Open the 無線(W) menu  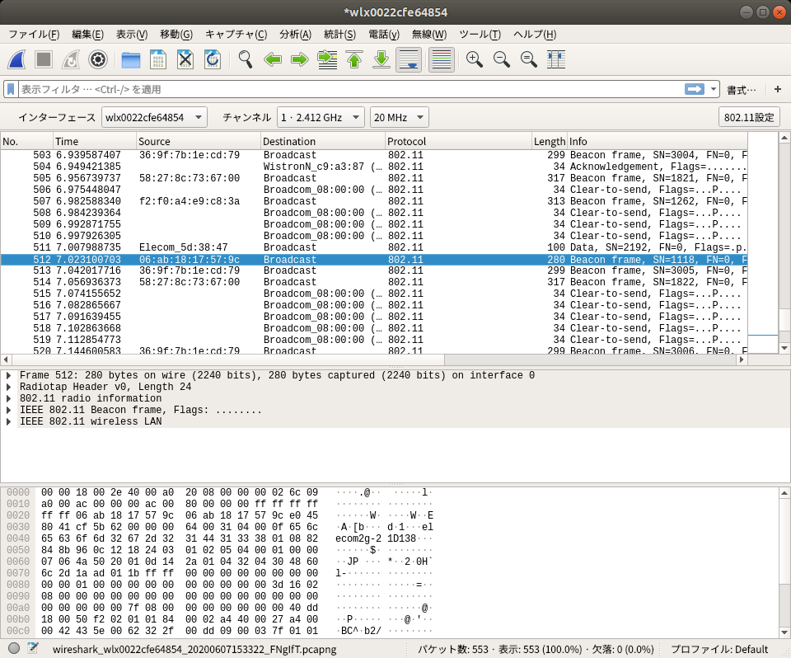(x=429, y=35)
